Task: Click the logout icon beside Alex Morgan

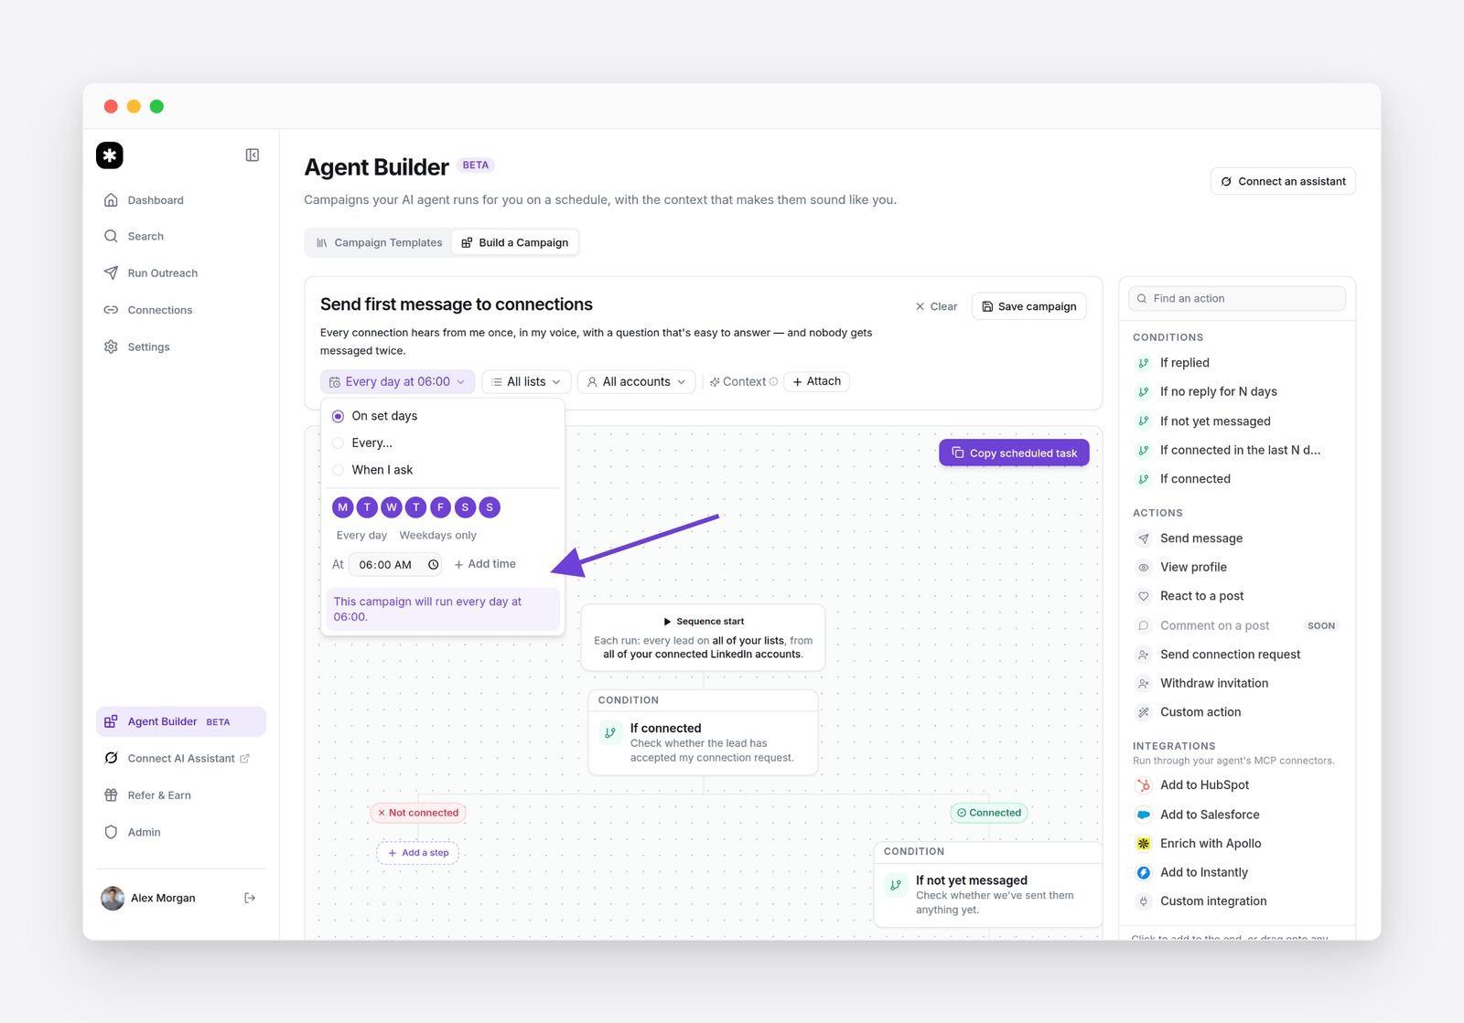Action: click(x=250, y=899)
